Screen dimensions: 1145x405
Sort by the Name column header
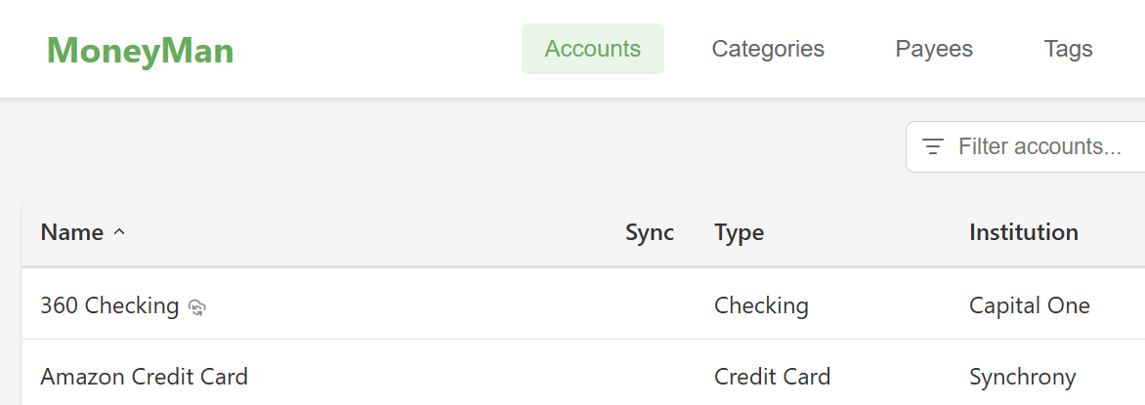[71, 232]
